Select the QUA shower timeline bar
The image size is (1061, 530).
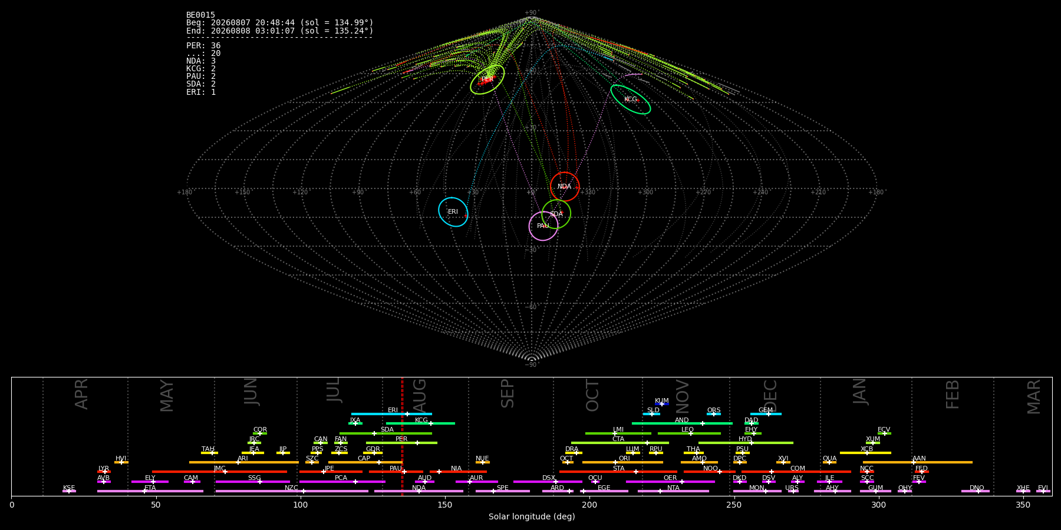pyautogui.click(x=829, y=462)
